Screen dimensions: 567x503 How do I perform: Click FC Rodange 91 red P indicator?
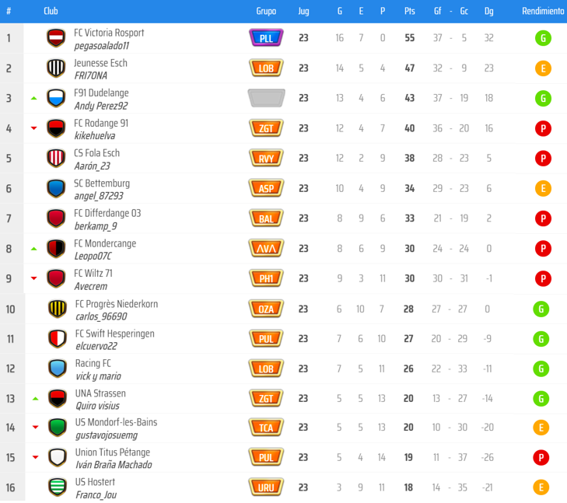[x=543, y=128]
